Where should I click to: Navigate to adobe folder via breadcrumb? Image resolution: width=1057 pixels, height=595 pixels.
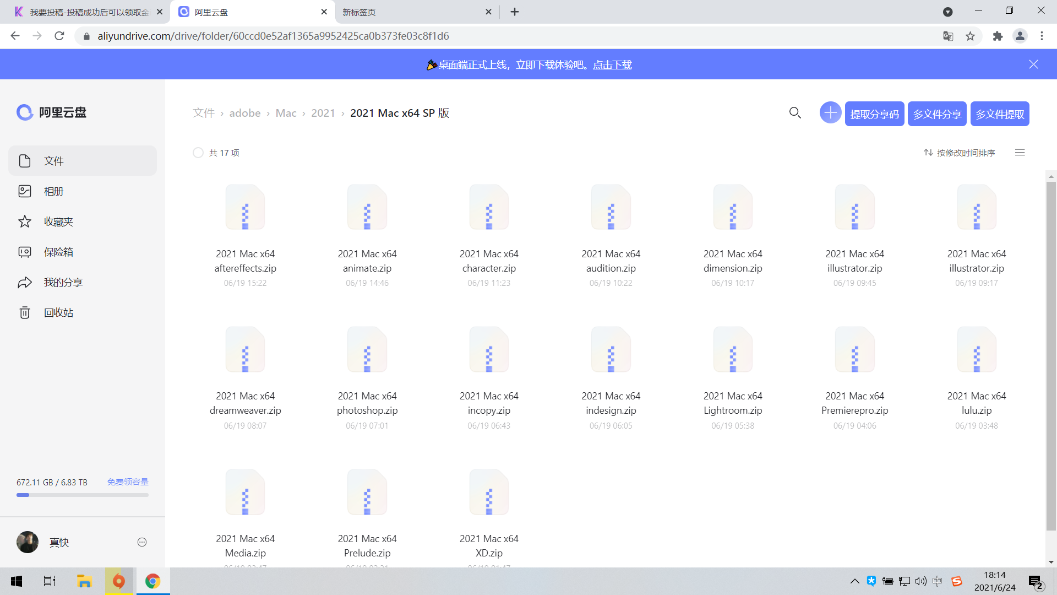(244, 112)
